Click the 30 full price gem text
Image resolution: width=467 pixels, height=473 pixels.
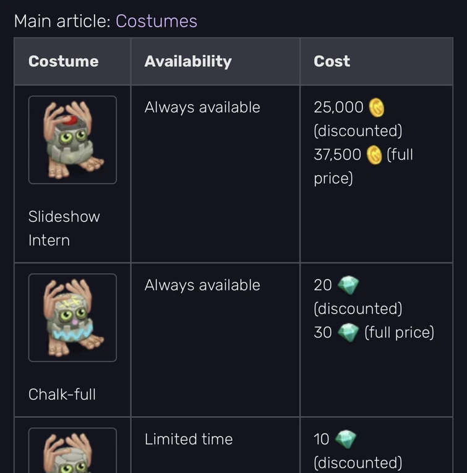pyautogui.click(x=323, y=332)
